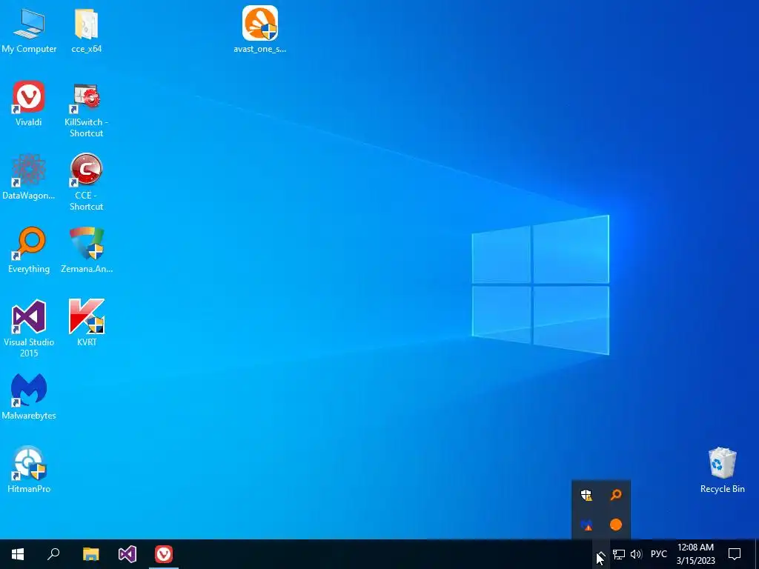The height and width of the screenshot is (569, 759).
Task: Select the avast_one_s... installer icon
Action: [x=260, y=30]
